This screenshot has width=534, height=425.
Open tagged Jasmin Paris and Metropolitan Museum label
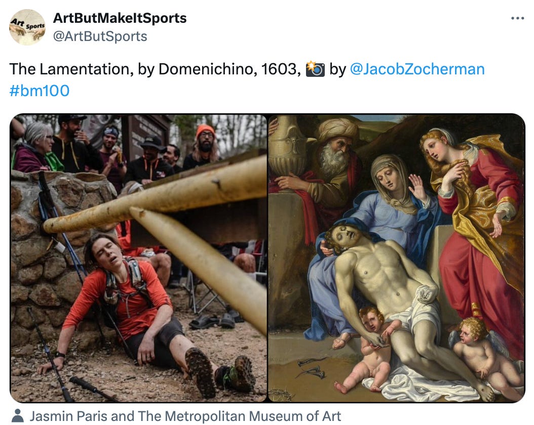pos(185,416)
